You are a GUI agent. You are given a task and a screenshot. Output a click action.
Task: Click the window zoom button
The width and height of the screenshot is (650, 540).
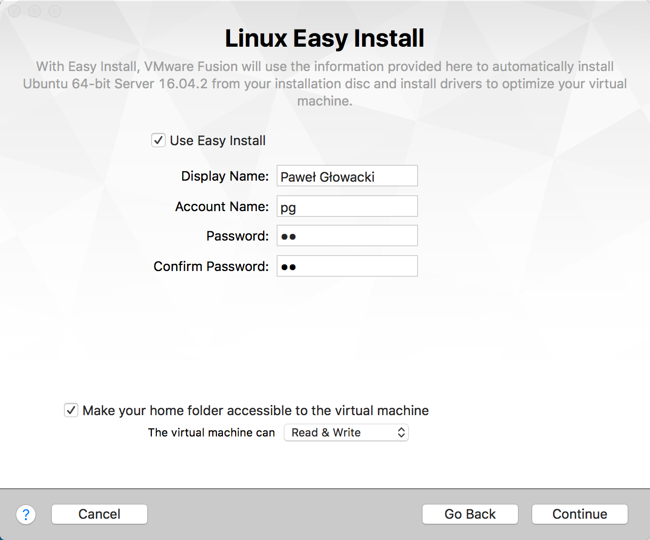click(54, 11)
